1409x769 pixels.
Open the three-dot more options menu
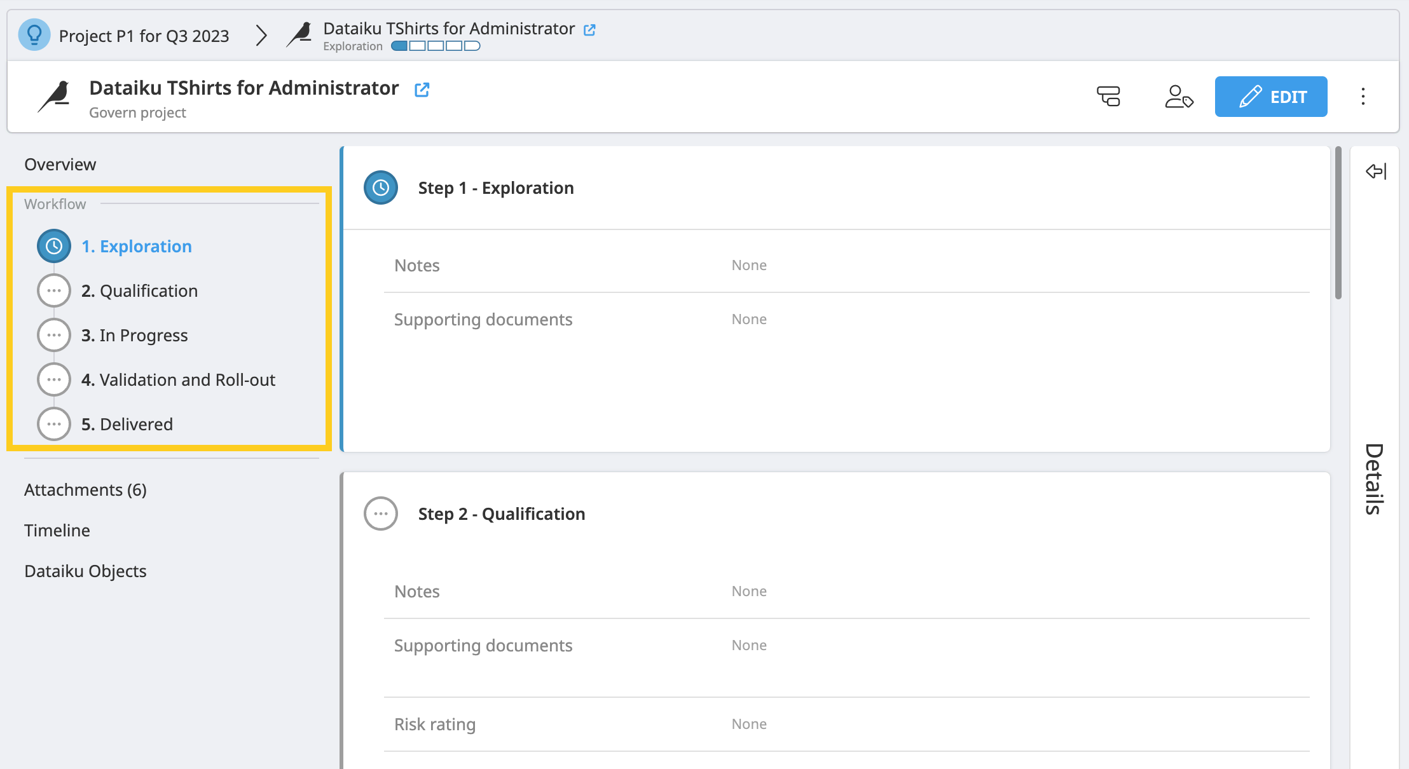[1363, 97]
